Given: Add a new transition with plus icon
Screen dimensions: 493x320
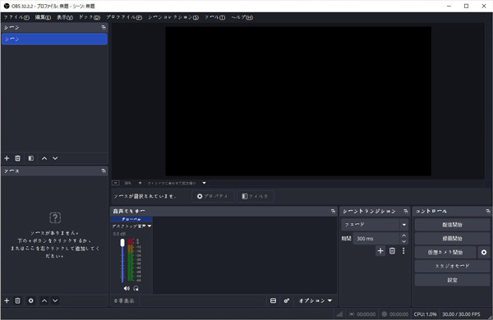Looking at the screenshot, I should point(380,250).
